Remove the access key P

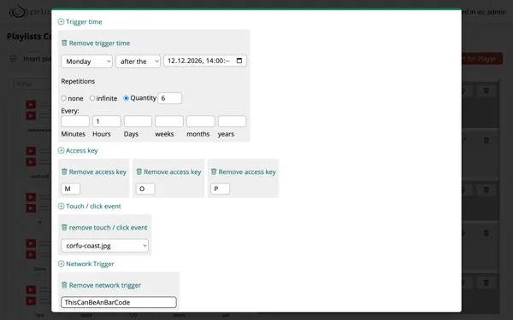point(244,172)
